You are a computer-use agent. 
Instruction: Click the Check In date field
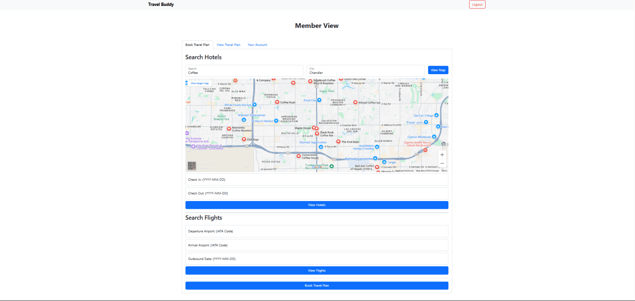point(317,180)
